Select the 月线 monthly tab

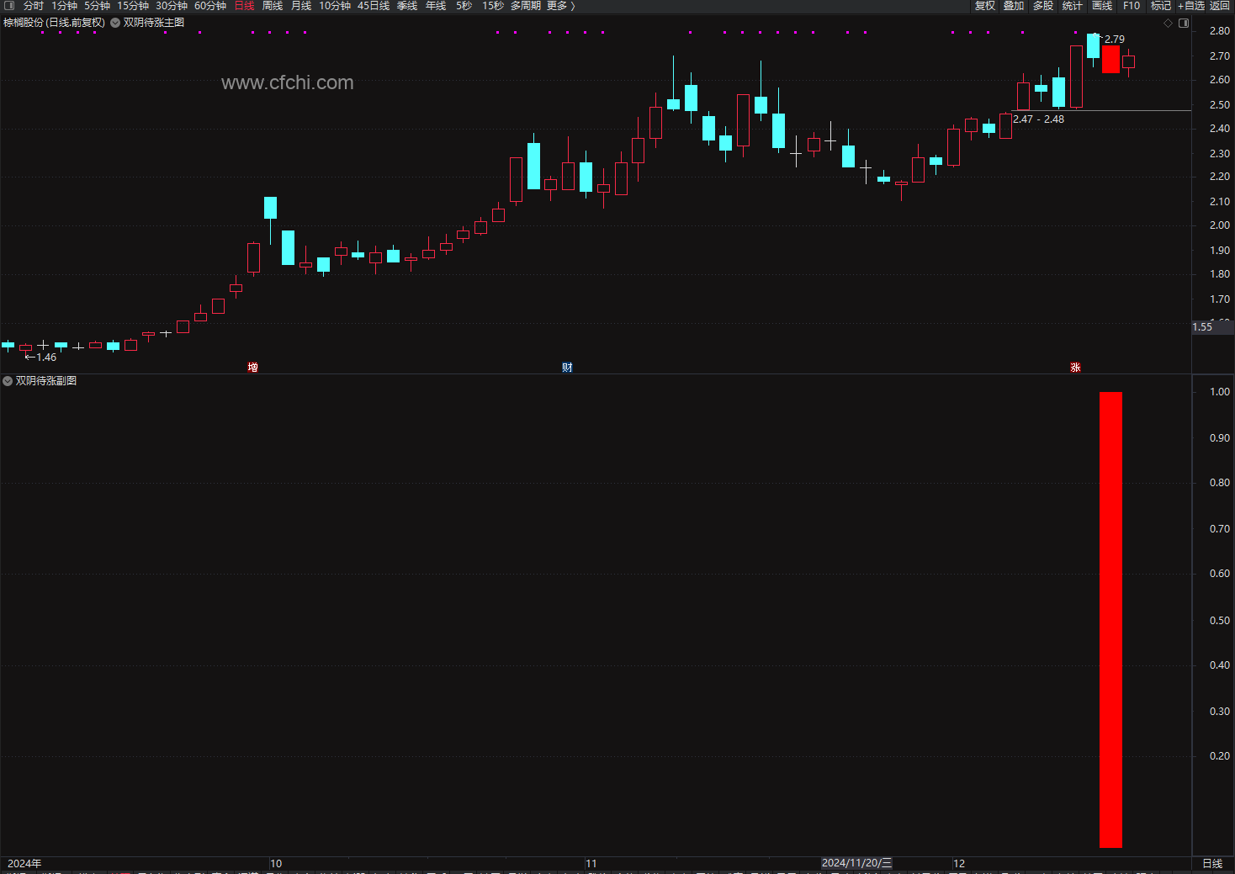point(301,6)
